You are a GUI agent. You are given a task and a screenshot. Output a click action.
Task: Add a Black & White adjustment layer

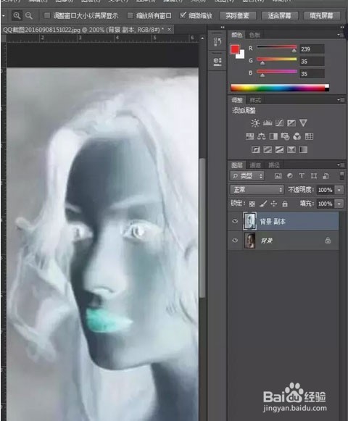point(273,136)
